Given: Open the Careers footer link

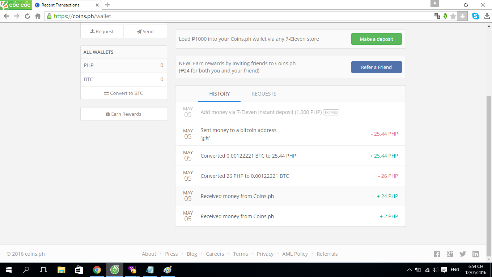Looking at the screenshot, I should [x=215, y=254].
